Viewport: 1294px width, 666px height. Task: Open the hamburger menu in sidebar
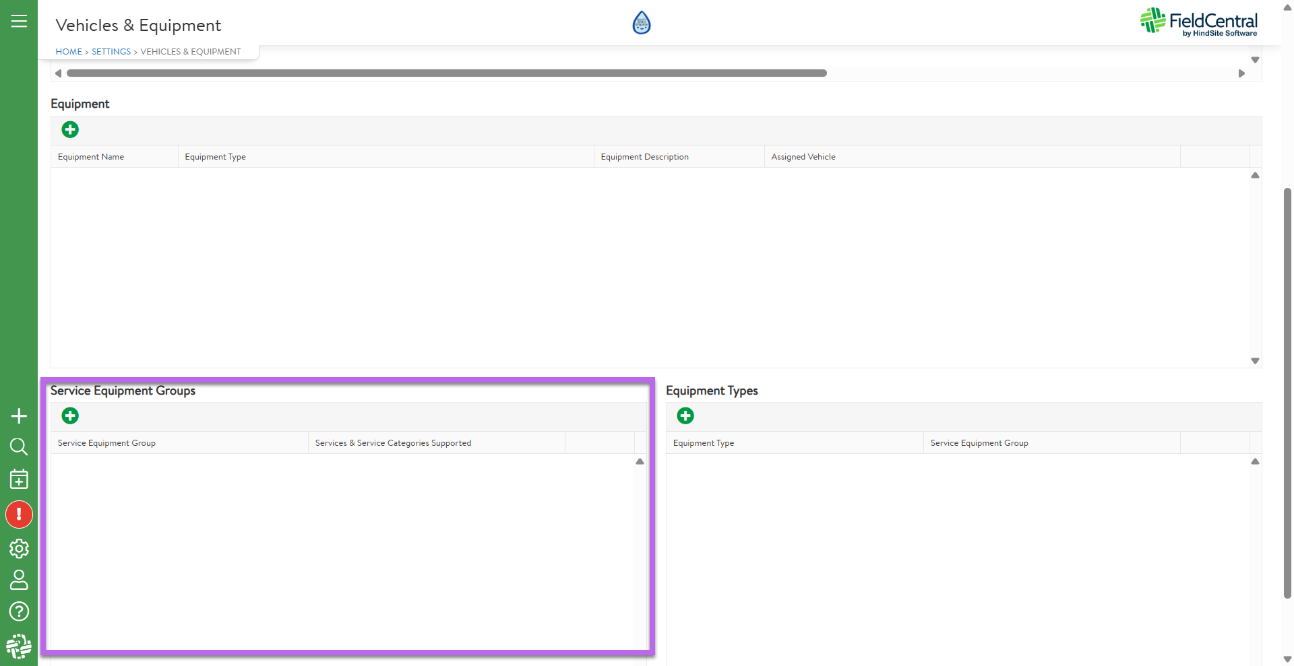pyautogui.click(x=19, y=22)
